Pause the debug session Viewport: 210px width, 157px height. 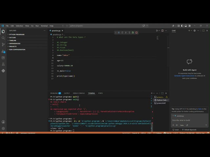coord(119,33)
